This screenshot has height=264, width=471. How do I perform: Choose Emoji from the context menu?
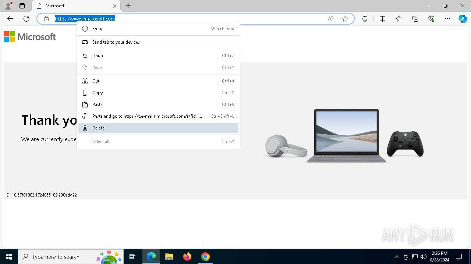click(158, 29)
